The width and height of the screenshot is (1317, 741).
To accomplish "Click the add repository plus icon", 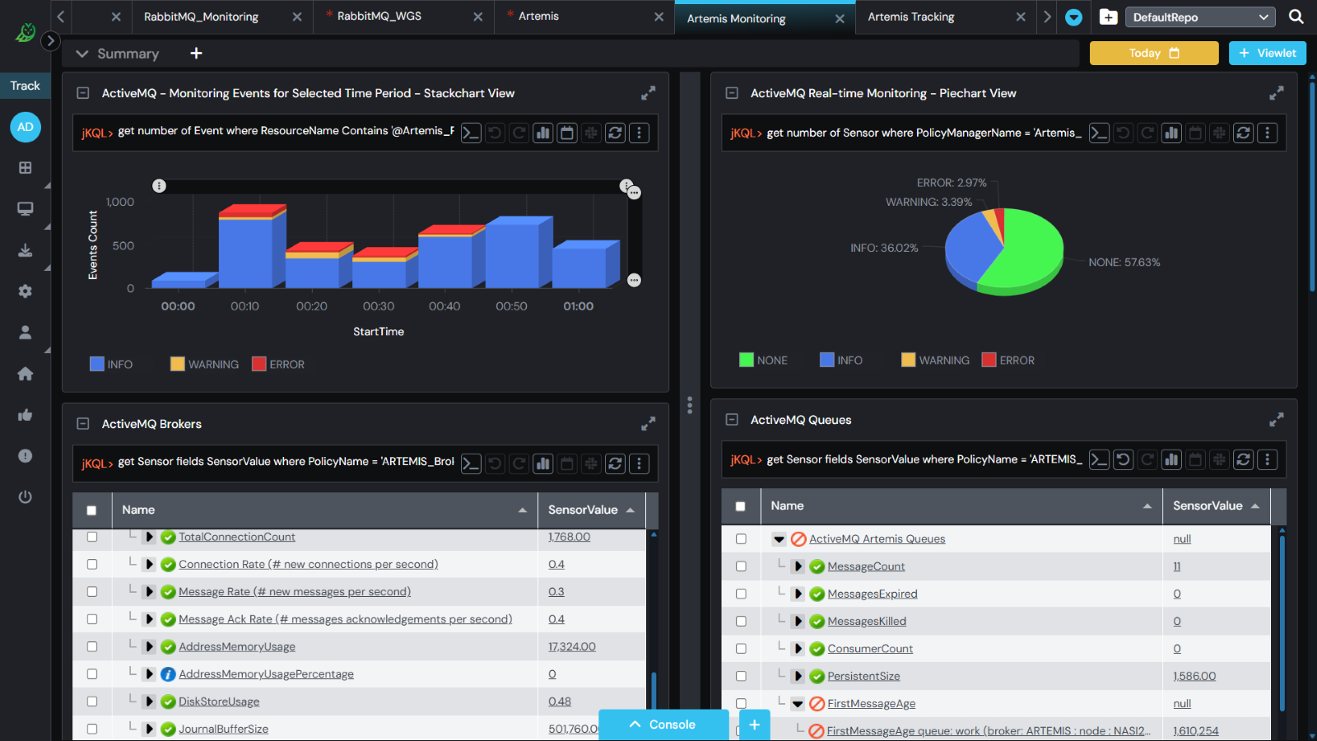I will pyautogui.click(x=1109, y=16).
